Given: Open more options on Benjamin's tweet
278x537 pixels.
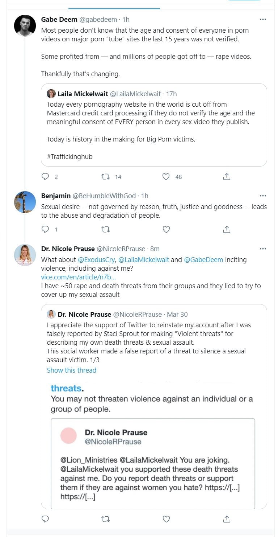Looking at the screenshot, I should (x=263, y=196).
